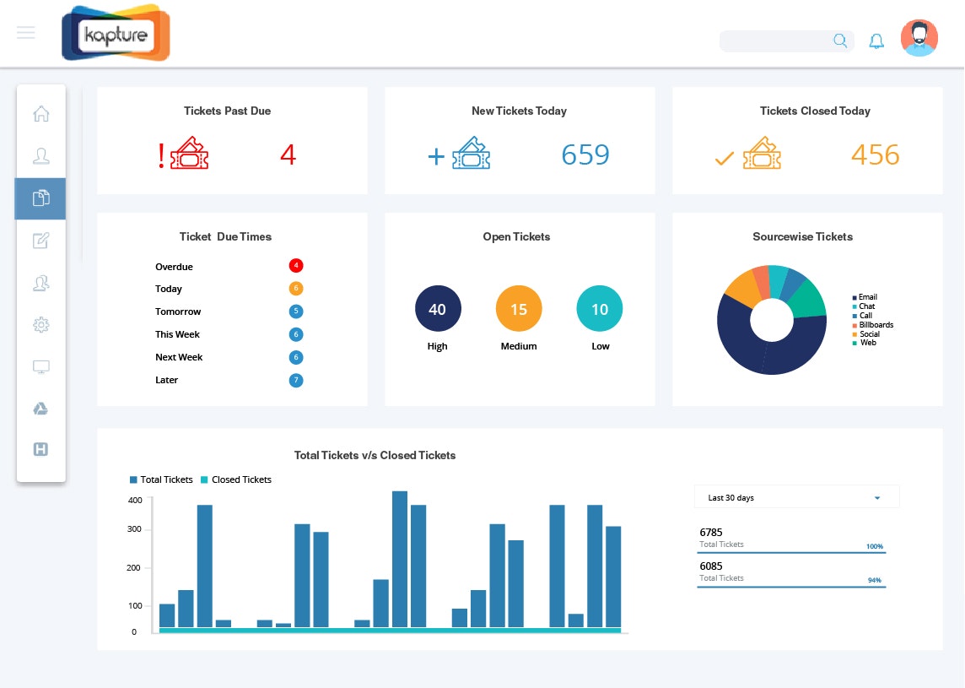Viewport: 965px width, 688px height.
Task: Open the compose/edit icon in the sidebar
Action: pyautogui.click(x=40, y=241)
